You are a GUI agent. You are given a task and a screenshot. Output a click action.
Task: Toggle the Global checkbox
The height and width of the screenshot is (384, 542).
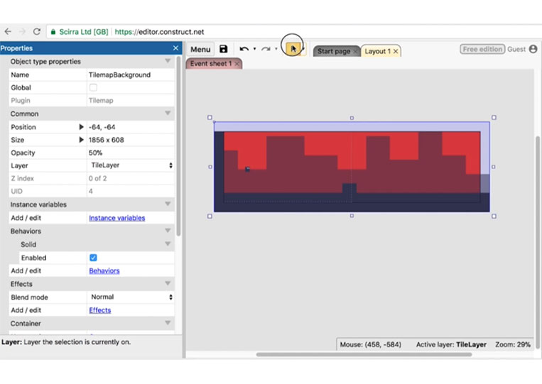[x=93, y=87]
